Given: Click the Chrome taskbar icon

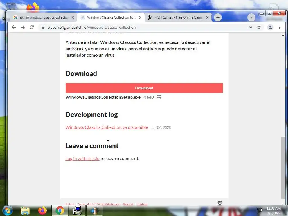Looking at the screenshot, I should pos(60,210).
